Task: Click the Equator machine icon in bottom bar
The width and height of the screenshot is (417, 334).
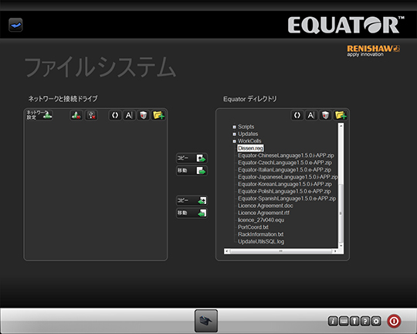Action: tap(206, 321)
